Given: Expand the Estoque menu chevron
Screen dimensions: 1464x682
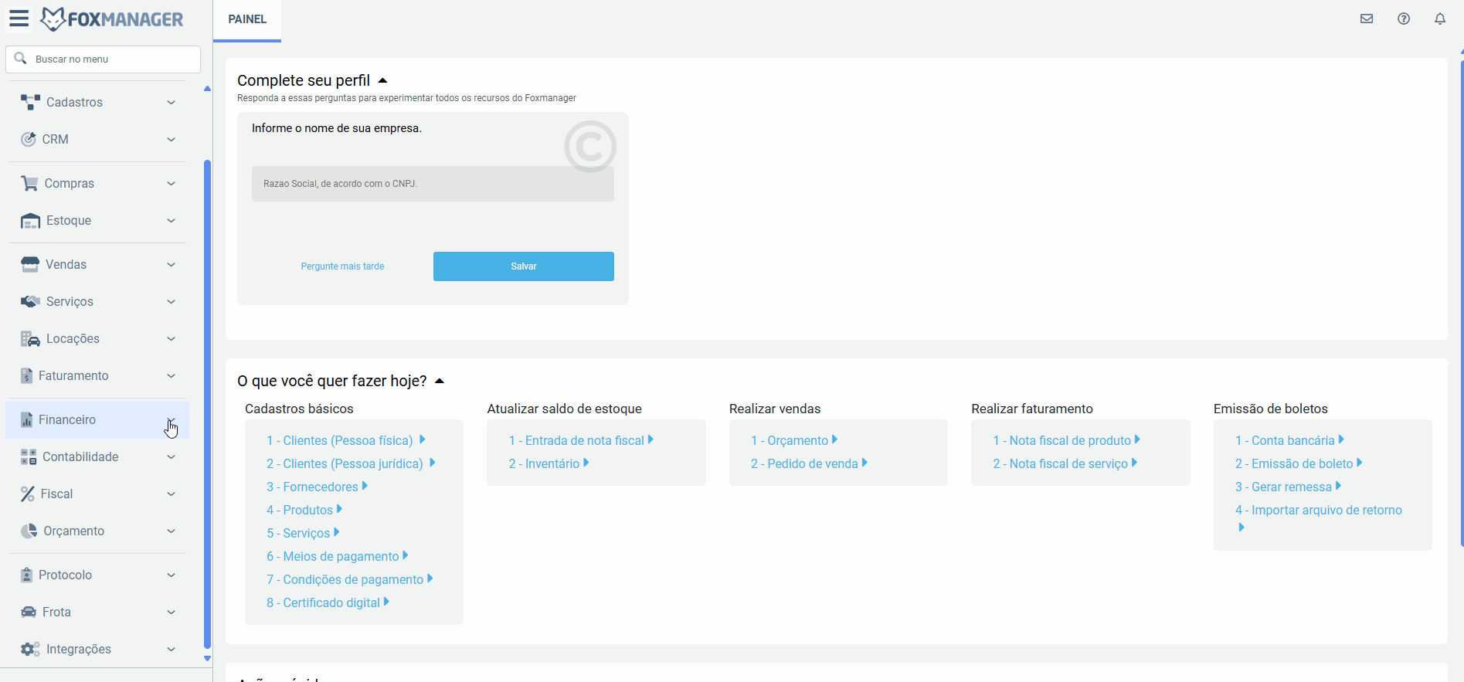Looking at the screenshot, I should click(x=172, y=220).
